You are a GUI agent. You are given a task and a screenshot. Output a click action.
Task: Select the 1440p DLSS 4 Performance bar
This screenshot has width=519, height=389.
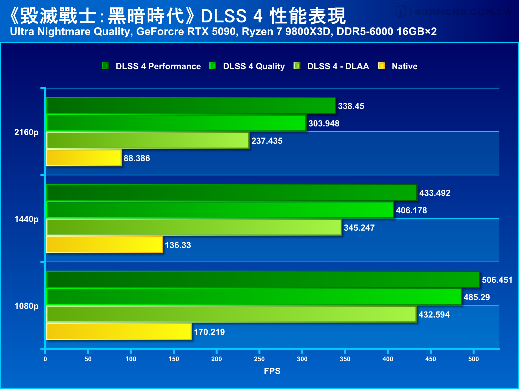point(232,192)
